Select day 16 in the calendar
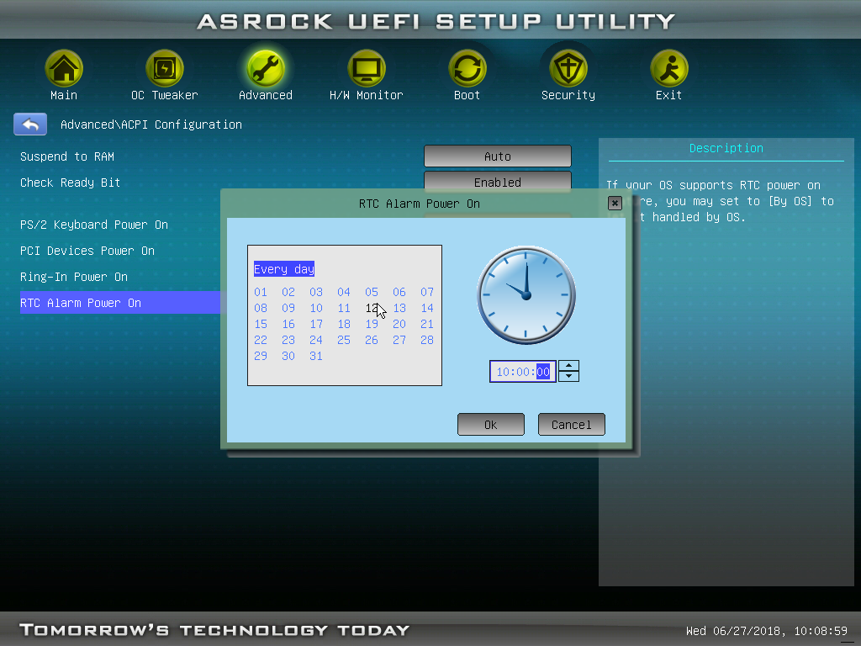The image size is (861, 646). pos(288,324)
